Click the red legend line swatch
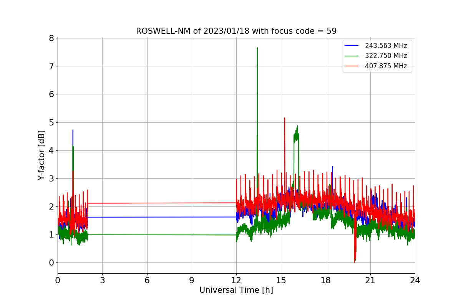 click(352, 66)
